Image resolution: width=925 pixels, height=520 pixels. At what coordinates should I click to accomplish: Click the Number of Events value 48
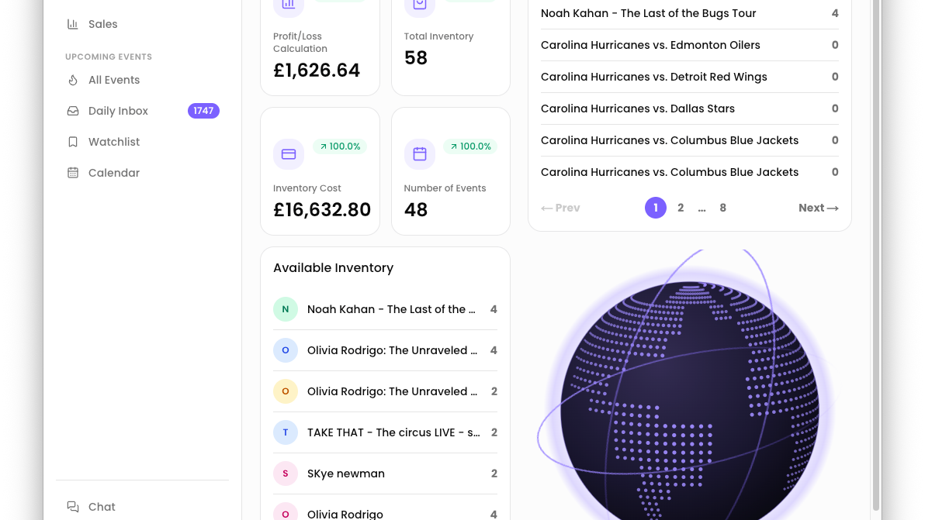416,210
